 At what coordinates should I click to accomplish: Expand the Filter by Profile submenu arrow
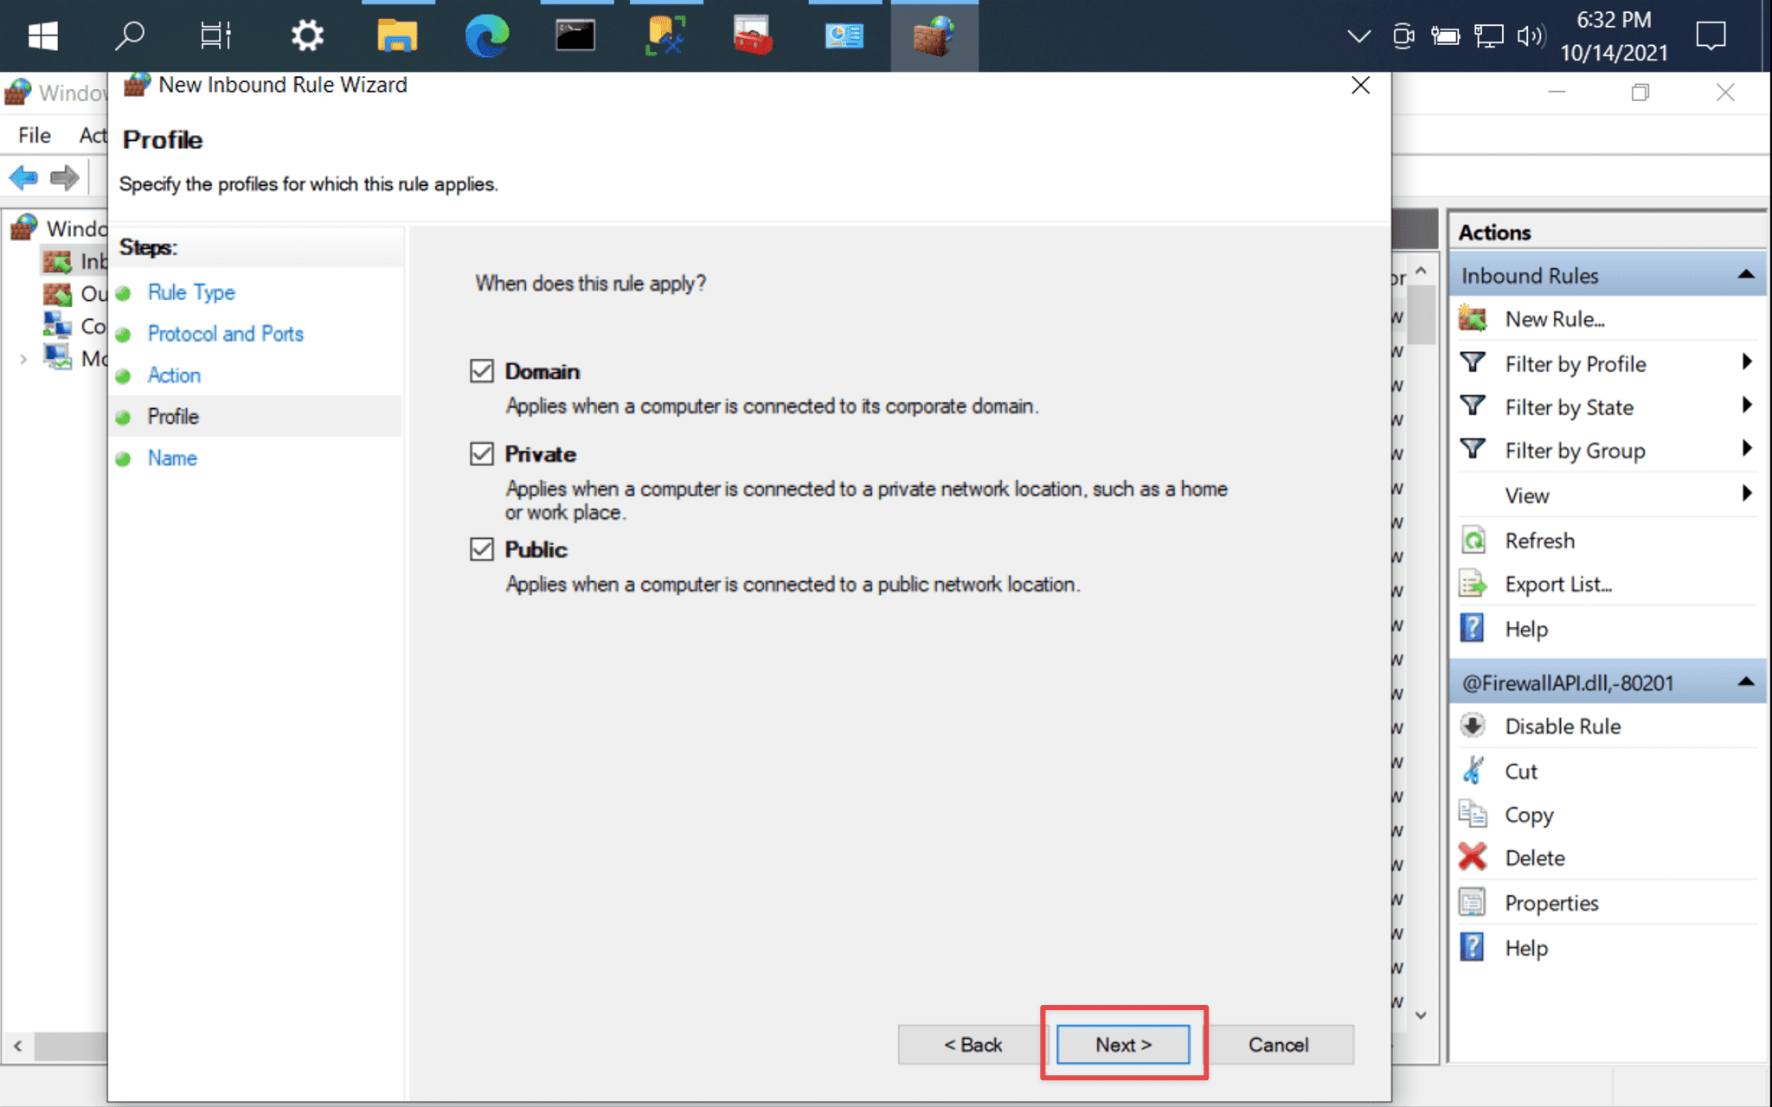pyautogui.click(x=1746, y=362)
